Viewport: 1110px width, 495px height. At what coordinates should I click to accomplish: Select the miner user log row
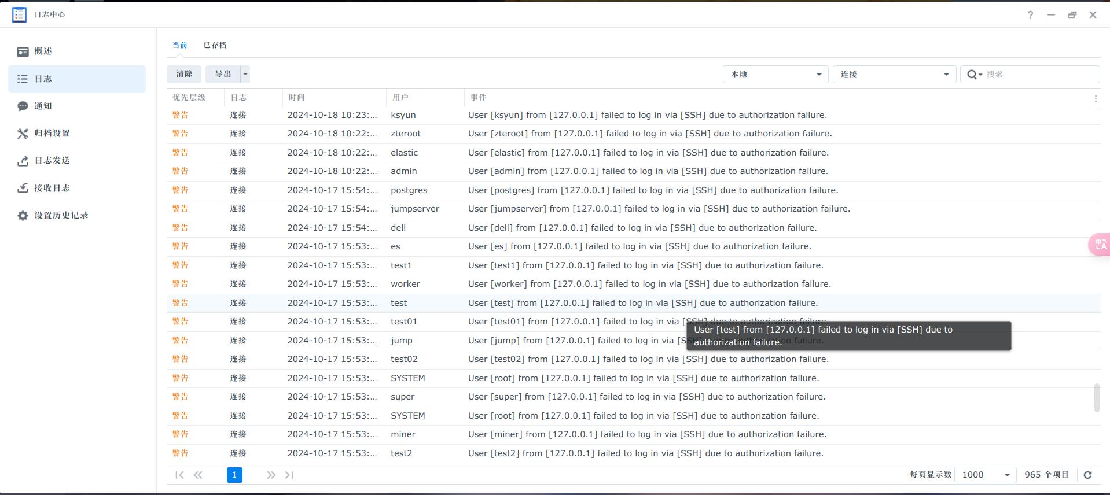click(x=633, y=434)
